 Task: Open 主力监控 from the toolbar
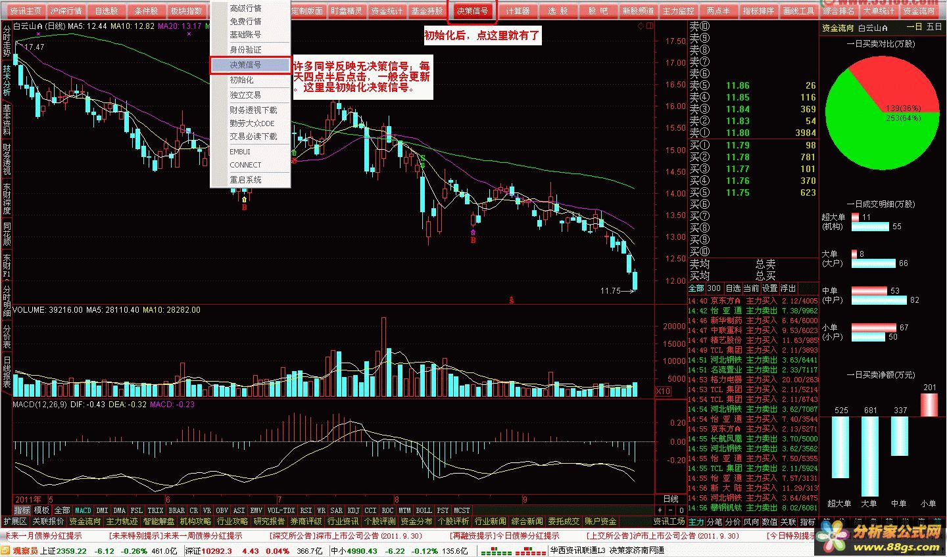(x=678, y=11)
